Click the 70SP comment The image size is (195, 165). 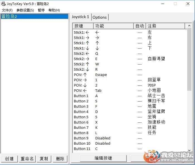click(x=152, y=85)
